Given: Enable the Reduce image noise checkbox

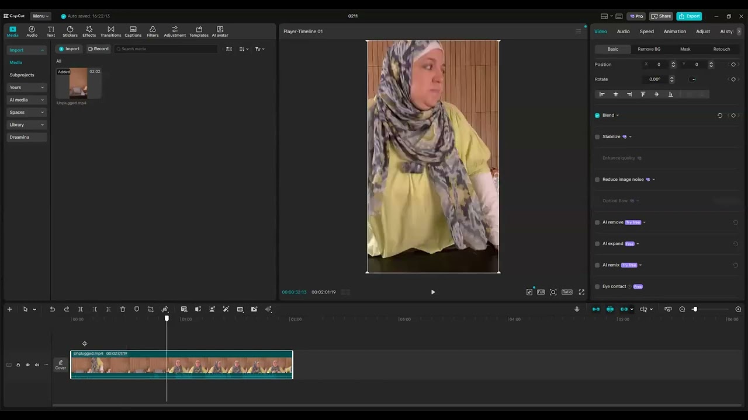Looking at the screenshot, I should 597,180.
